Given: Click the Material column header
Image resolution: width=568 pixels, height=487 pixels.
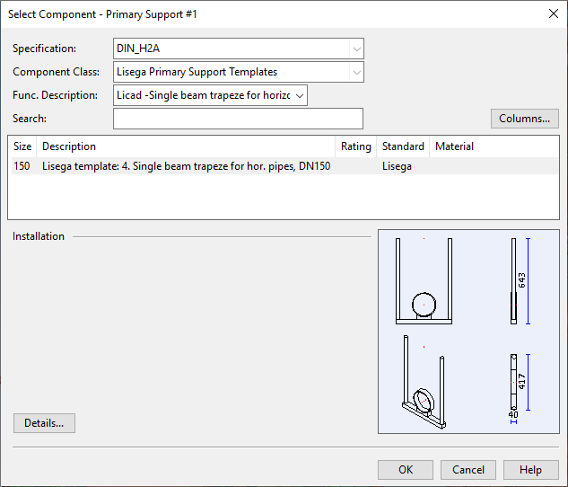Looking at the screenshot, I should [x=454, y=146].
